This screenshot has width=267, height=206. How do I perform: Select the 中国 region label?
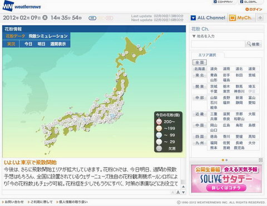point(200,125)
